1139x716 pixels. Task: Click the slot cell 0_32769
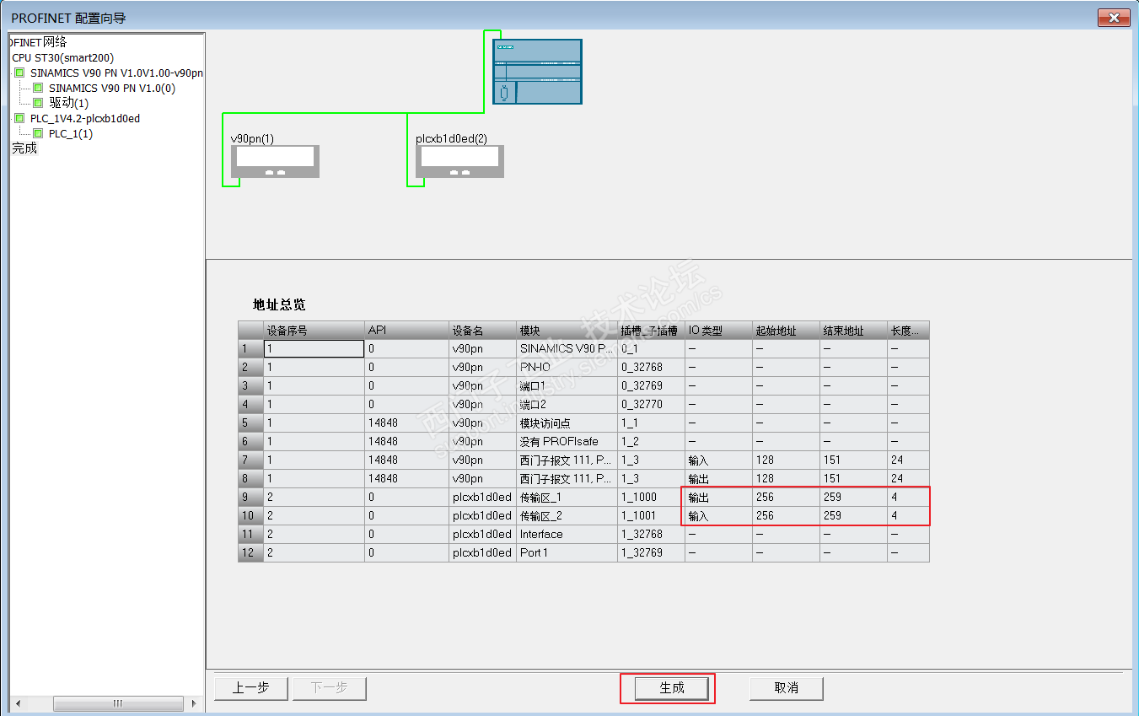click(x=652, y=385)
